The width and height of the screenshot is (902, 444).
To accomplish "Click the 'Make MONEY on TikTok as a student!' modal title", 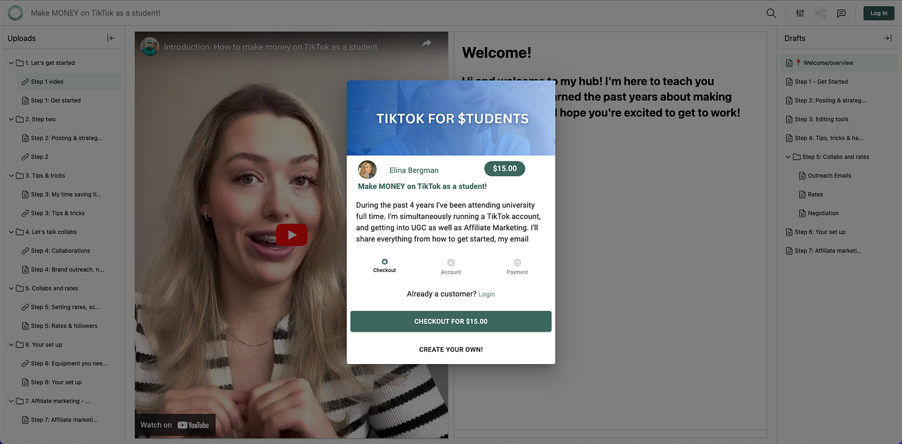I will (423, 186).
